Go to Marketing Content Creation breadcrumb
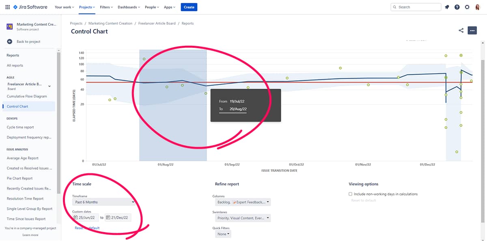This screenshot has height=243, width=487. coord(110,23)
